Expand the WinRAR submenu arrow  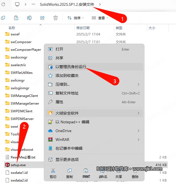[139, 140]
